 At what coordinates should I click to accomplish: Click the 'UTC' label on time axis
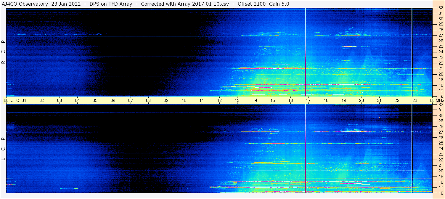pyautogui.click(x=15, y=100)
